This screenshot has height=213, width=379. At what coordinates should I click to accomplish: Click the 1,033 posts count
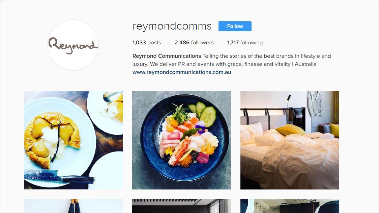(147, 43)
